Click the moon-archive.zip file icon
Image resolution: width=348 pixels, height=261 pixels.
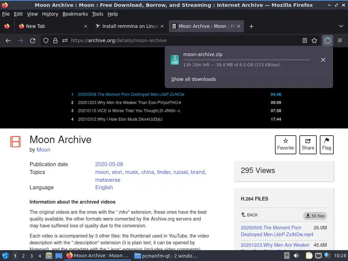175,60
